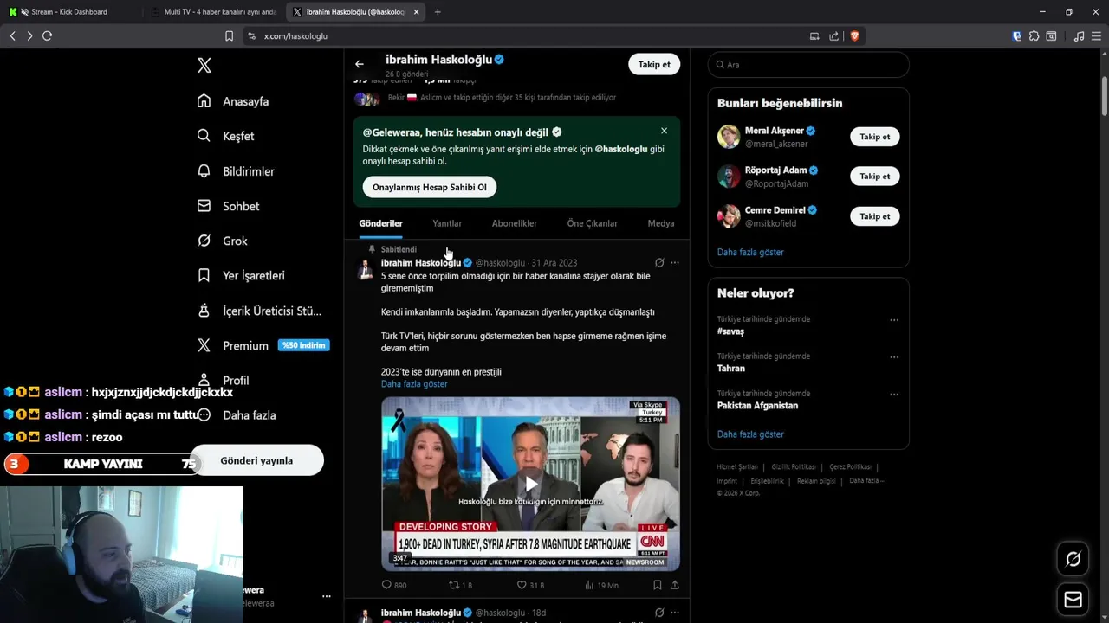Open Daha fazla menu in sidebar
This screenshot has width=1109, height=623.
(x=237, y=414)
